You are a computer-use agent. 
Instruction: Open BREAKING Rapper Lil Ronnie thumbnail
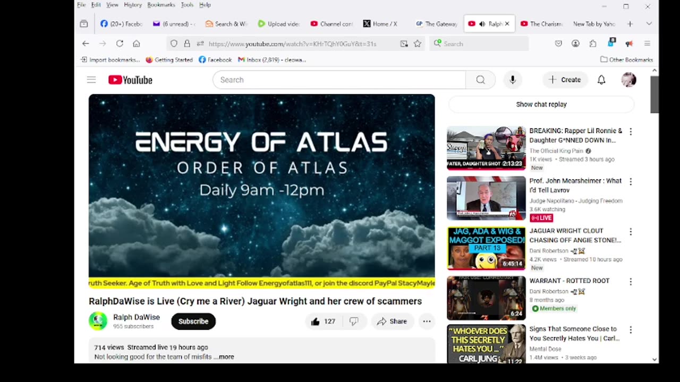tap(486, 148)
